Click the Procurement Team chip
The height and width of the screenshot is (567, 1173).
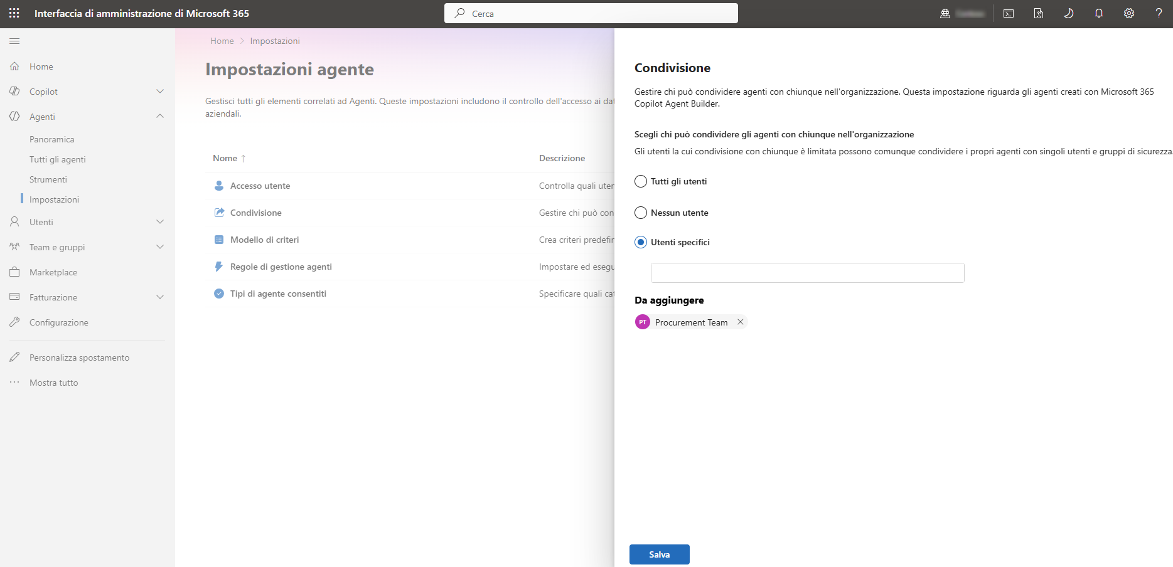click(x=692, y=322)
